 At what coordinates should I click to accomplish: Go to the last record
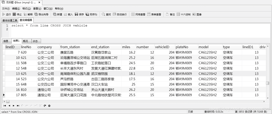[18, 106]
